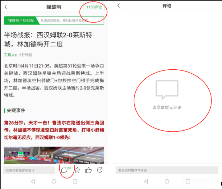Tap the comment input field on article page
222x189 pixels.
tap(29, 170)
